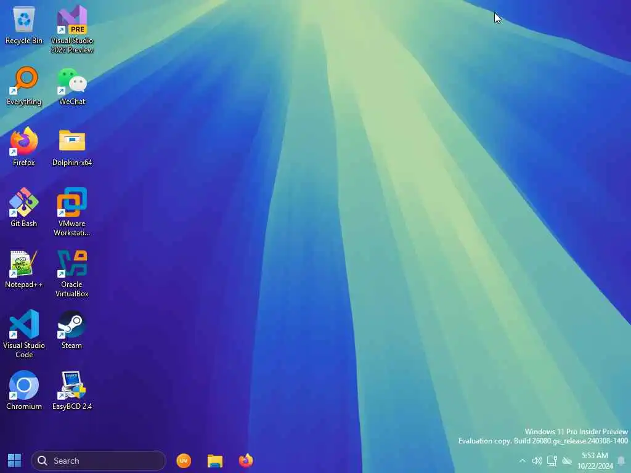The image size is (631, 473).
Task: Select the WeChat desktop shortcut
Action: coord(72,86)
